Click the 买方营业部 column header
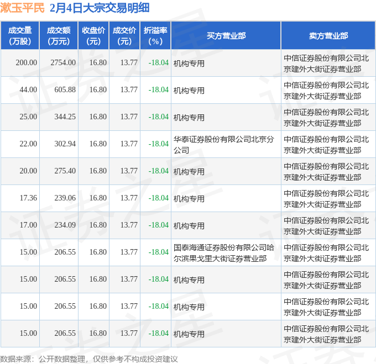Image resolution: width=376 pixels, height=364 pixels. pyautogui.click(x=226, y=35)
